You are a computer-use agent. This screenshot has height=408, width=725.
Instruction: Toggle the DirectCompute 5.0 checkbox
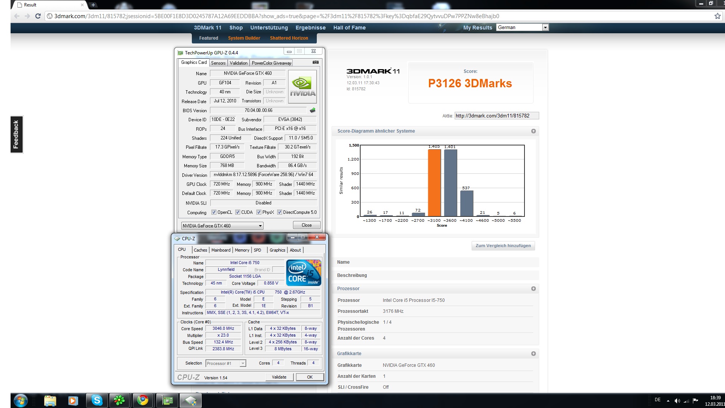pyautogui.click(x=279, y=212)
